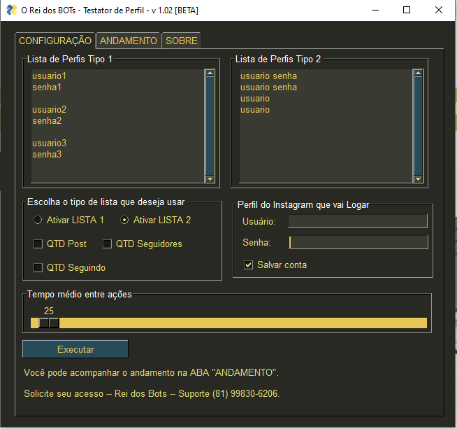Viewport: 457px width, 429px height.
Task: Switch to the ANDAMENTO tab
Action: point(129,41)
